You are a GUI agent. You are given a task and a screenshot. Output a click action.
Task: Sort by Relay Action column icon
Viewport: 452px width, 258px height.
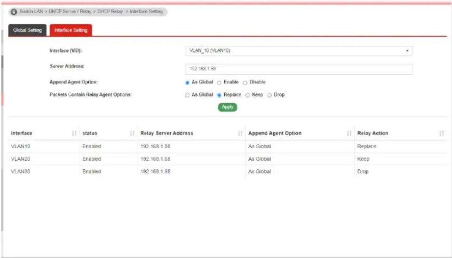[441, 133]
